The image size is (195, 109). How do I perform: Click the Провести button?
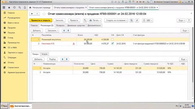(74, 20)
